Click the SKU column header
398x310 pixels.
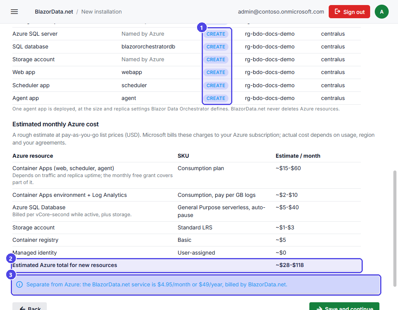click(183, 156)
